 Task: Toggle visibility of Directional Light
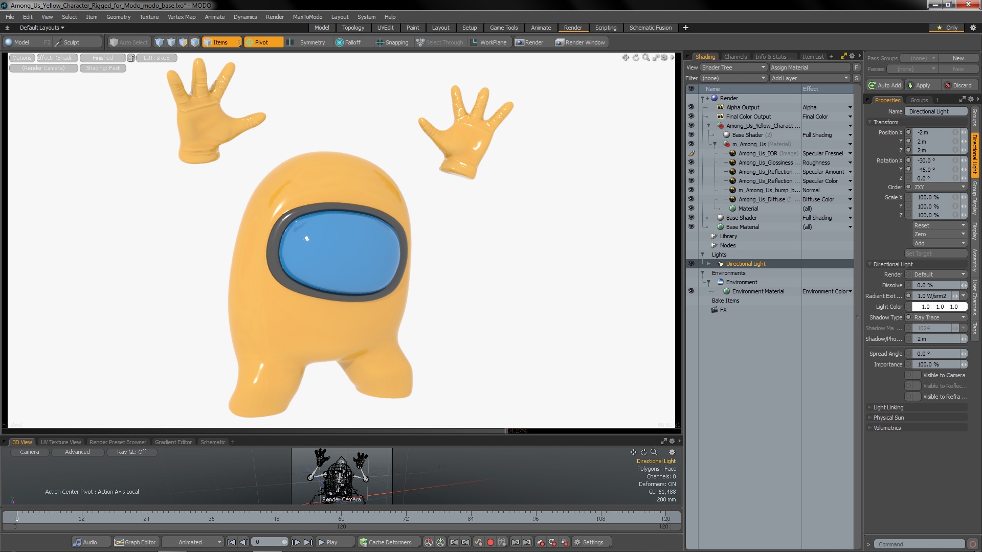pyautogui.click(x=691, y=264)
